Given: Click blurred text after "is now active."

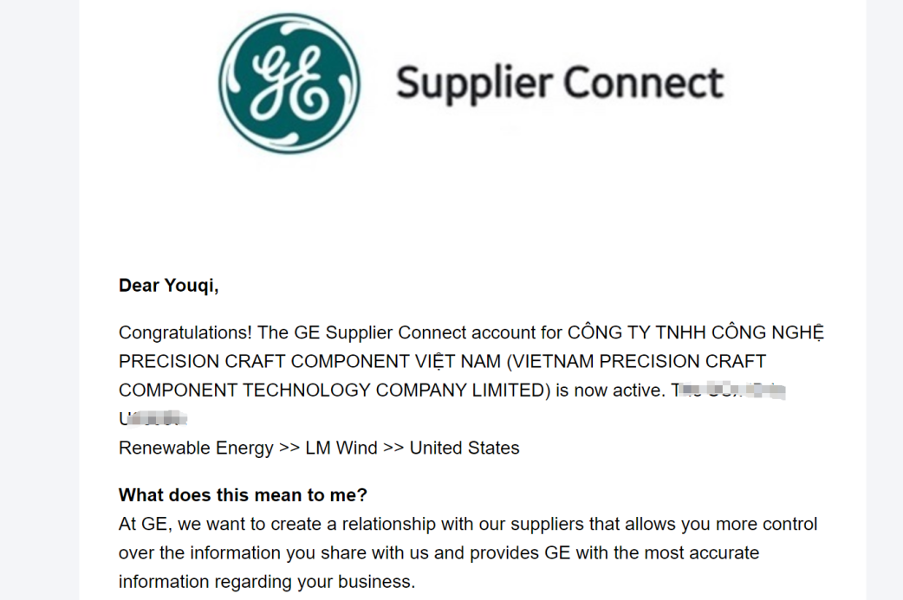Looking at the screenshot, I should [728, 391].
